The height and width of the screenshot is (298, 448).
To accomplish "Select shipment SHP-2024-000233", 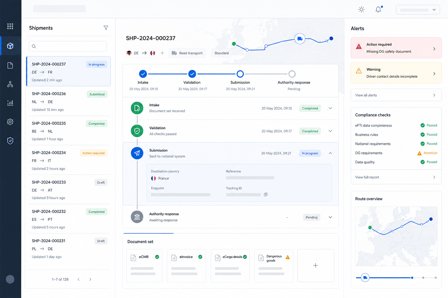I will (x=69, y=190).
